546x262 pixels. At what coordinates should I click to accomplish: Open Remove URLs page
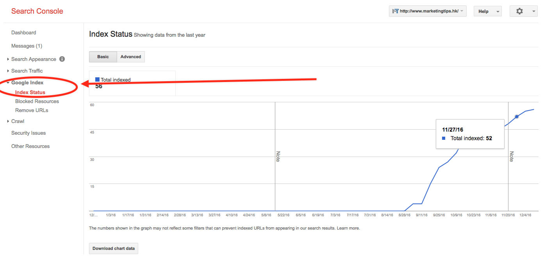tap(32, 111)
